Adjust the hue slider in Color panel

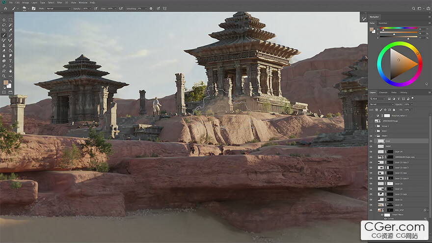point(399,28)
